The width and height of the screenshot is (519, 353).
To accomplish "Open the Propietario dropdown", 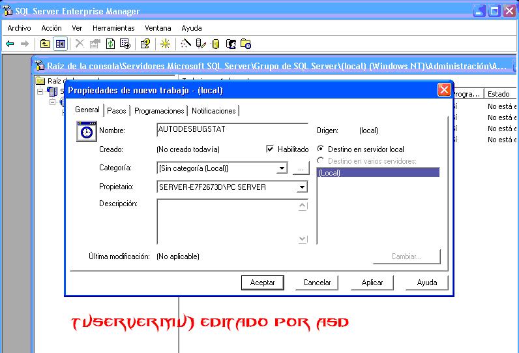I will click(x=302, y=187).
